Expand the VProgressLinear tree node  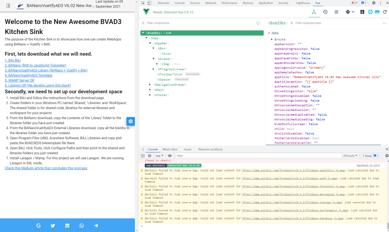tap(154, 69)
